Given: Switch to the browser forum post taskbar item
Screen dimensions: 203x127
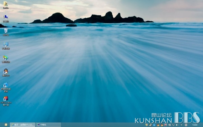Looking at the screenshot, I should coord(23,125).
